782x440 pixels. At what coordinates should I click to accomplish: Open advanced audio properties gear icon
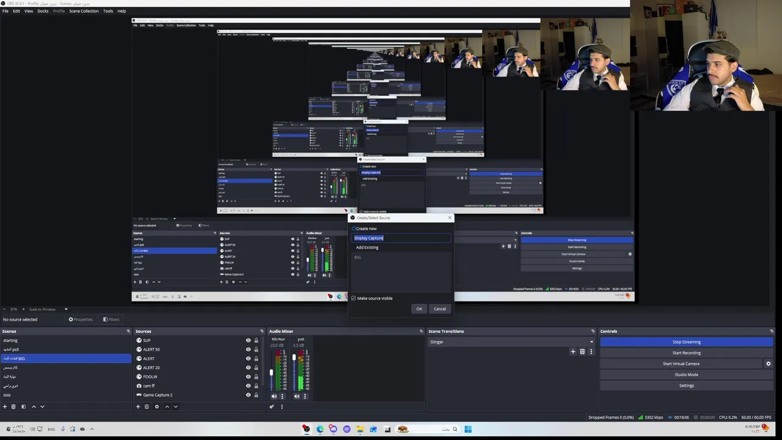(272, 406)
